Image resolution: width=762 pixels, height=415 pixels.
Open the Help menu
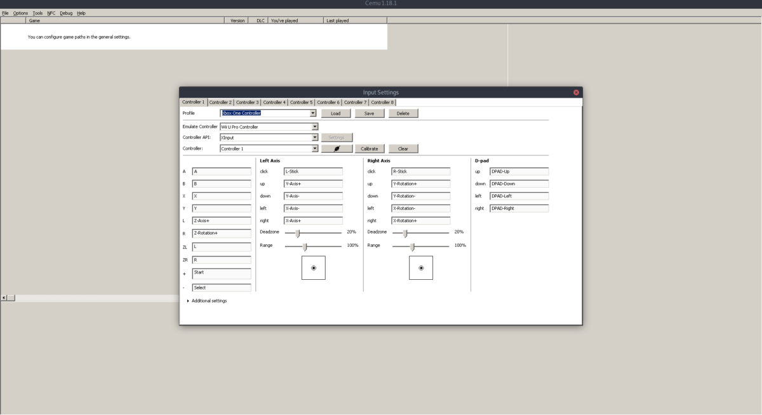click(x=81, y=13)
